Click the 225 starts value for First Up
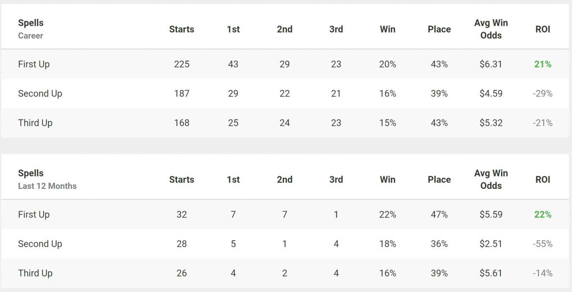Image resolution: width=572 pixels, height=292 pixels. [x=181, y=64]
